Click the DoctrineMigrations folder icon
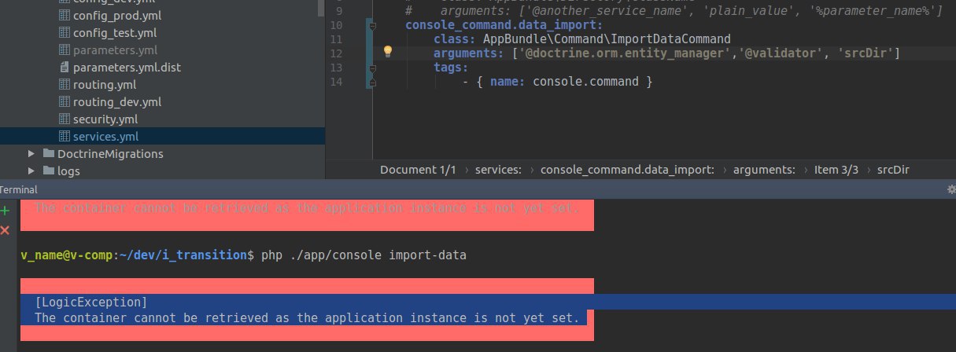This screenshot has width=956, height=352. coord(49,154)
